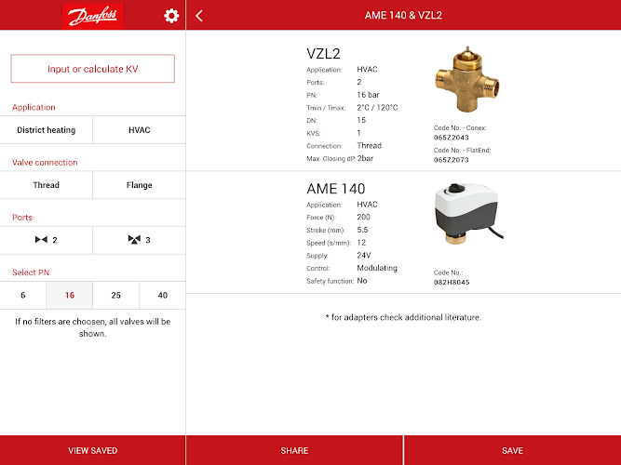
Task: Click the VZL2 product heading
Action: click(x=324, y=53)
